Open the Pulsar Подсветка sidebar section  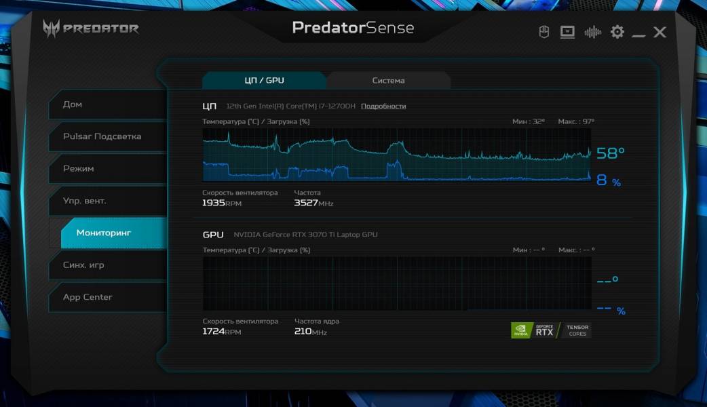pos(108,136)
